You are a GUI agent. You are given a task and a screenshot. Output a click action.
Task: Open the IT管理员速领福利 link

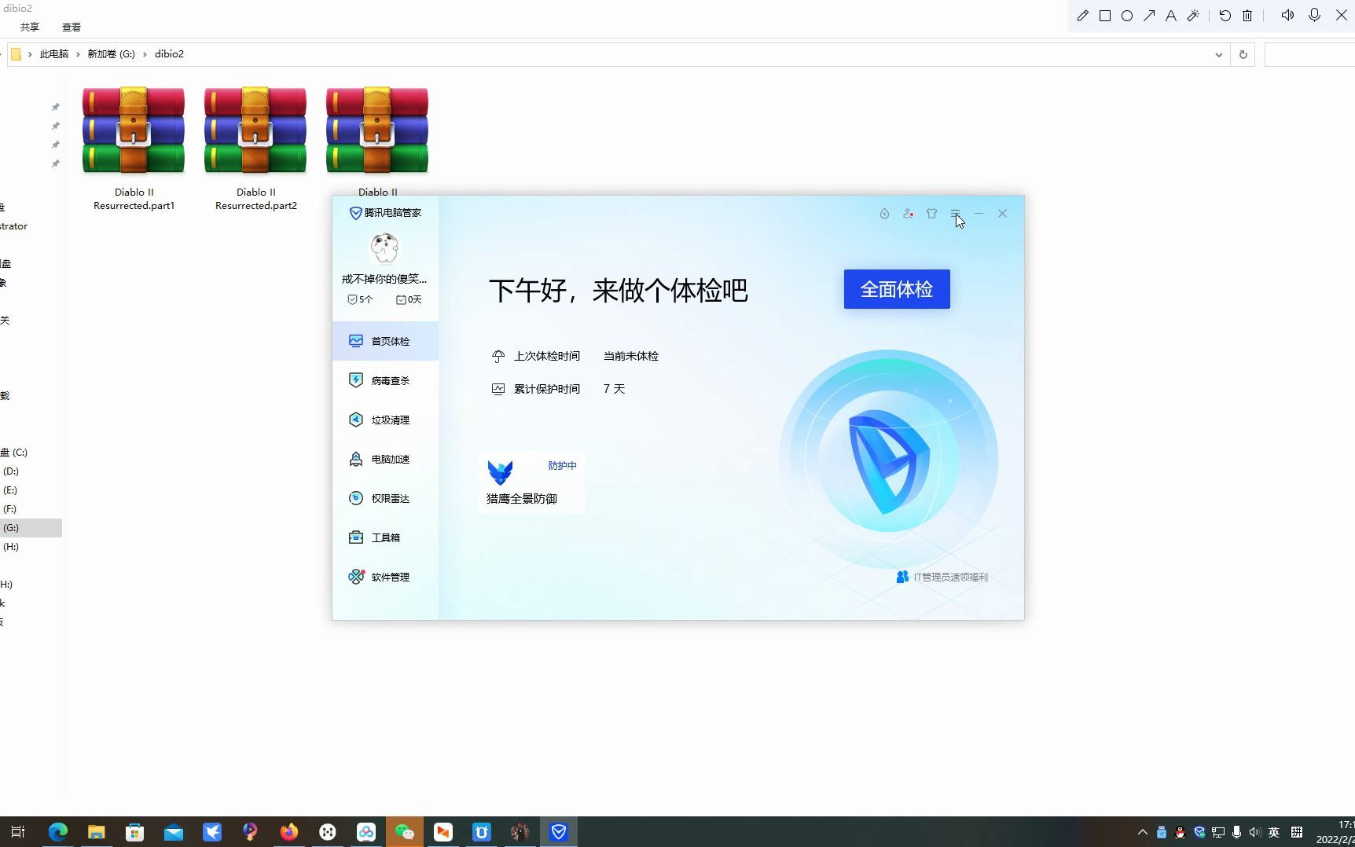pyautogui.click(x=942, y=577)
